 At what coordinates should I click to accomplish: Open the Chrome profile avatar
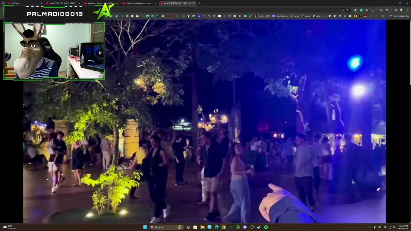tap(402, 10)
